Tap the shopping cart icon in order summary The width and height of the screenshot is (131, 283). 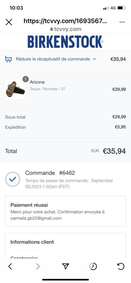8,59
